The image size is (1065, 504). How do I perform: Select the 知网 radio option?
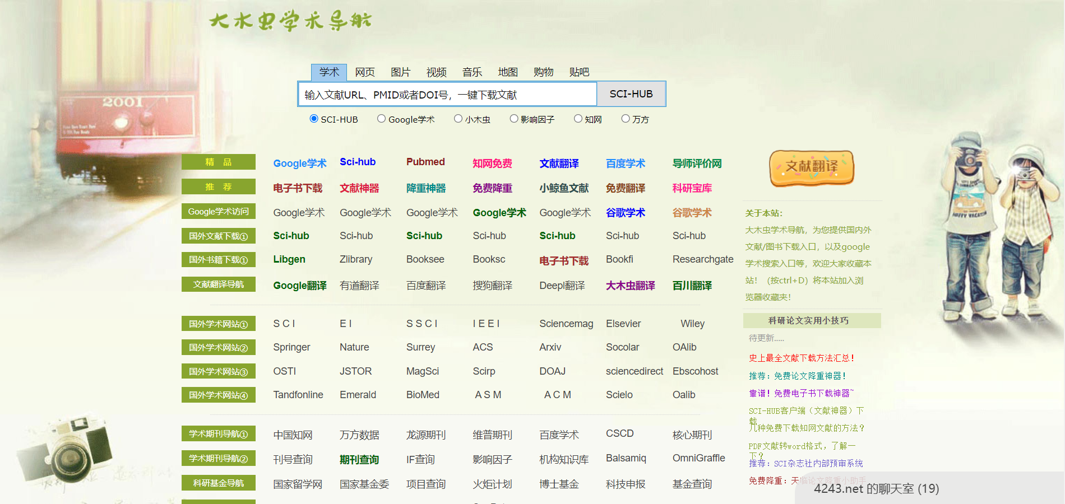[x=578, y=119]
